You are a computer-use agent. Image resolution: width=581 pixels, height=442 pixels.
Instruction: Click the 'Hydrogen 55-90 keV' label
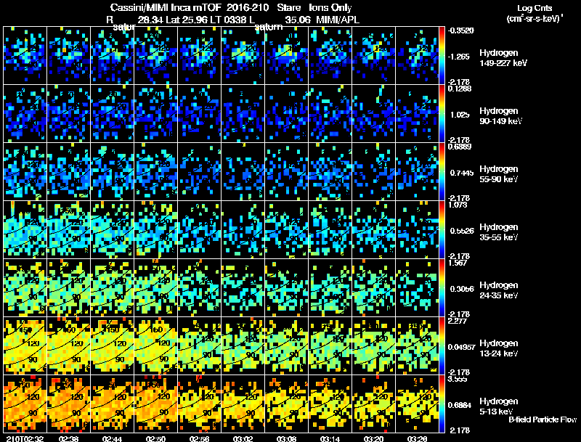499,174
